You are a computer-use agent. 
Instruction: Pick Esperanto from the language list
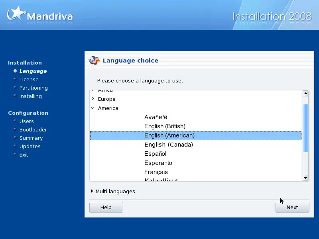(x=158, y=163)
